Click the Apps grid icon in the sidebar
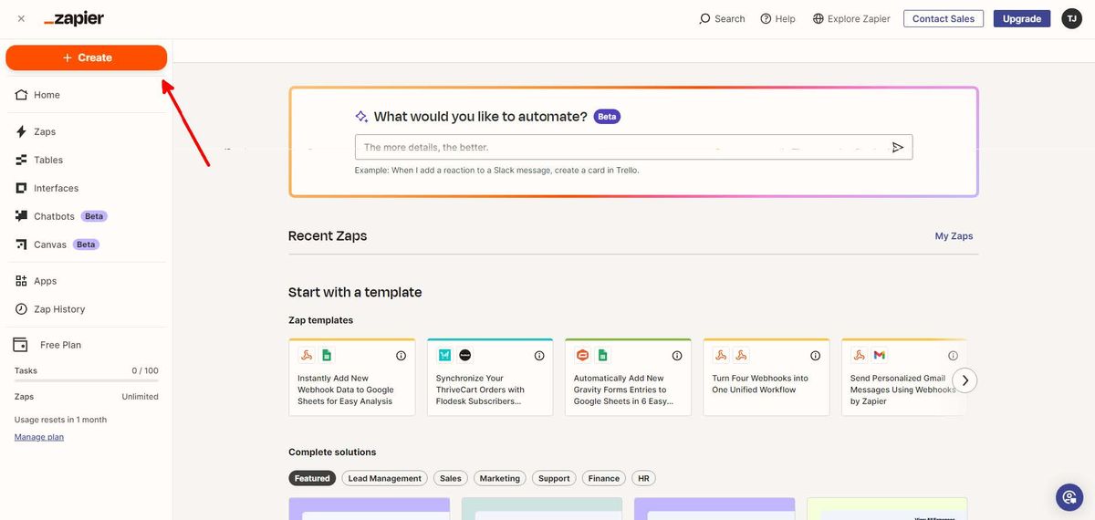The image size is (1095, 520). point(22,281)
